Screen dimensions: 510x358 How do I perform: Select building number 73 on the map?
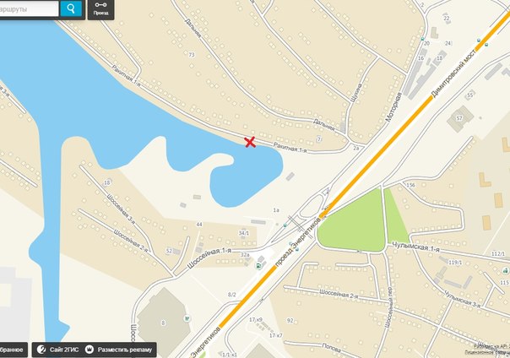coord(192,55)
